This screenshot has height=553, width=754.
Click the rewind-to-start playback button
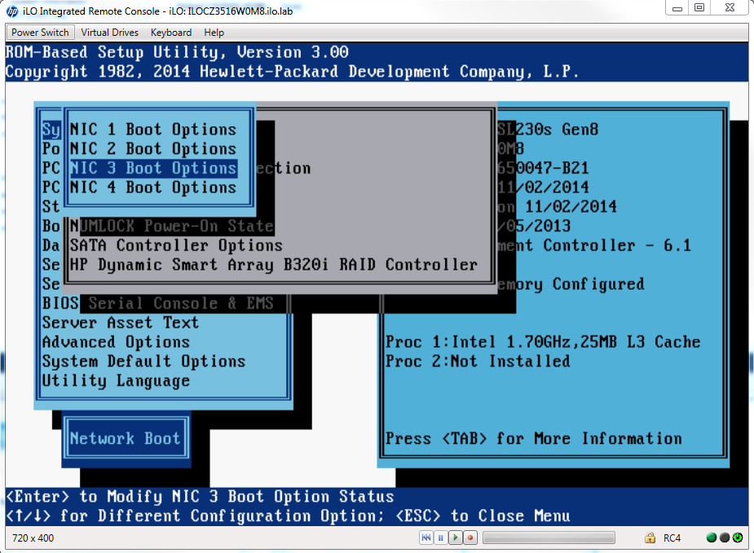pyautogui.click(x=426, y=538)
